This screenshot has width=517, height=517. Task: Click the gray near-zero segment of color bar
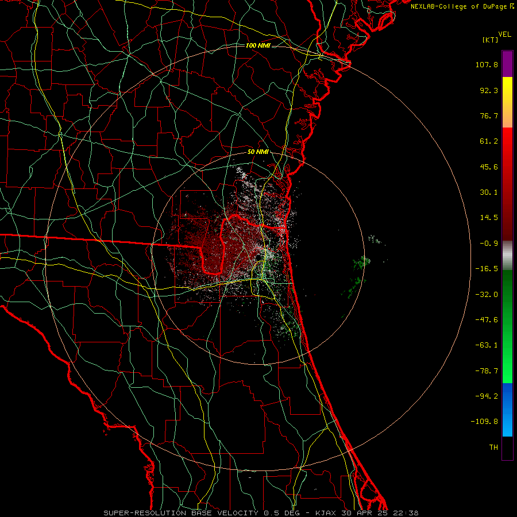[x=507, y=256]
